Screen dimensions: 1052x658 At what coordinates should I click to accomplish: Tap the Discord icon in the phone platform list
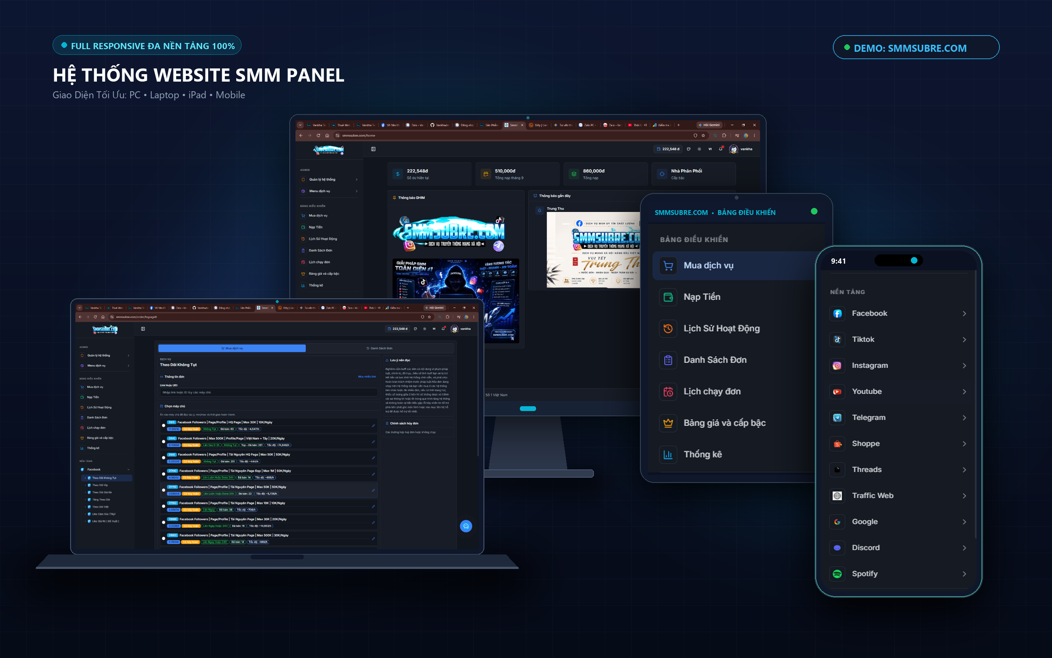(x=837, y=548)
